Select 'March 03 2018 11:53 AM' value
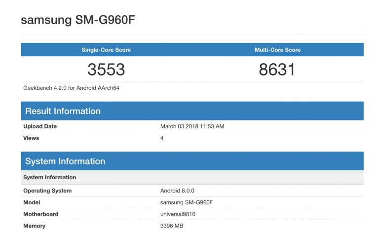The image size is (379, 233). pyautogui.click(x=192, y=126)
